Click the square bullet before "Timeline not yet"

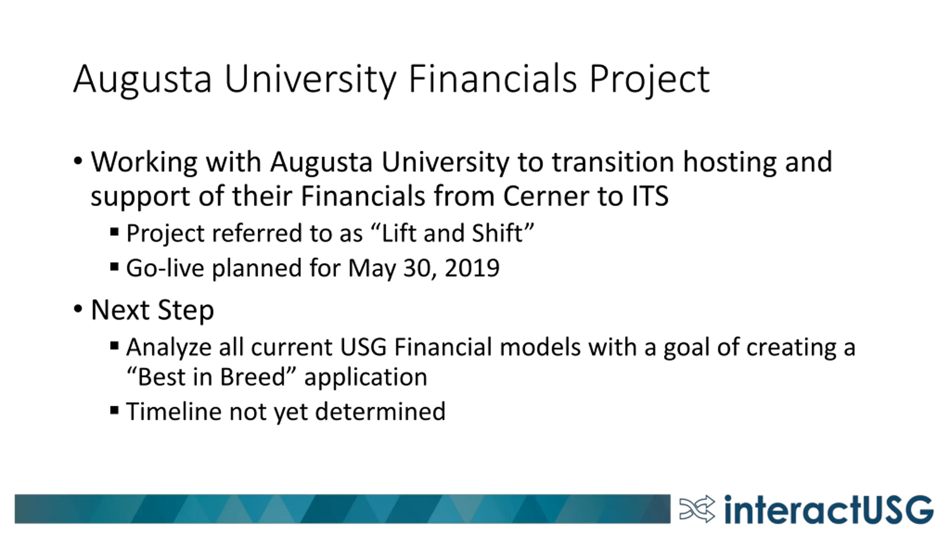click(x=114, y=411)
